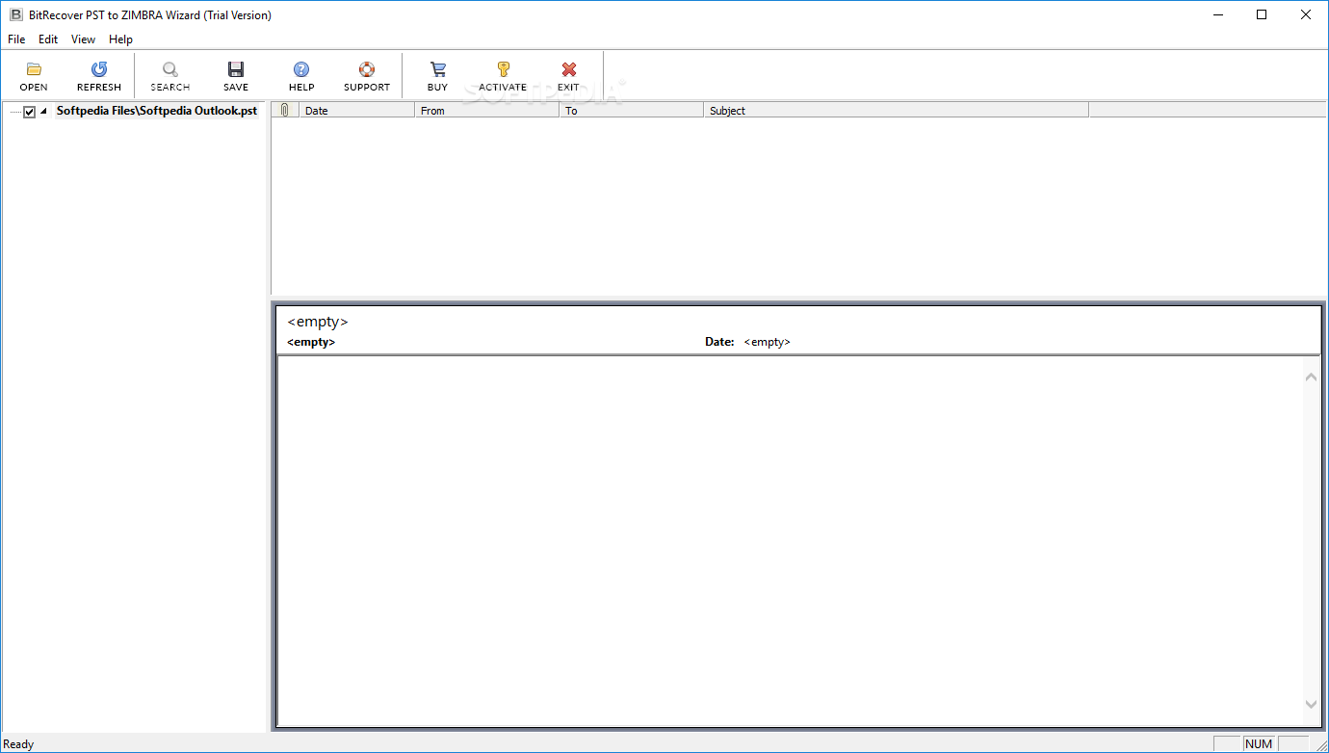Viewport: 1329px width, 753px height.
Task: Click the Save floppy disk icon
Action: pyautogui.click(x=236, y=69)
